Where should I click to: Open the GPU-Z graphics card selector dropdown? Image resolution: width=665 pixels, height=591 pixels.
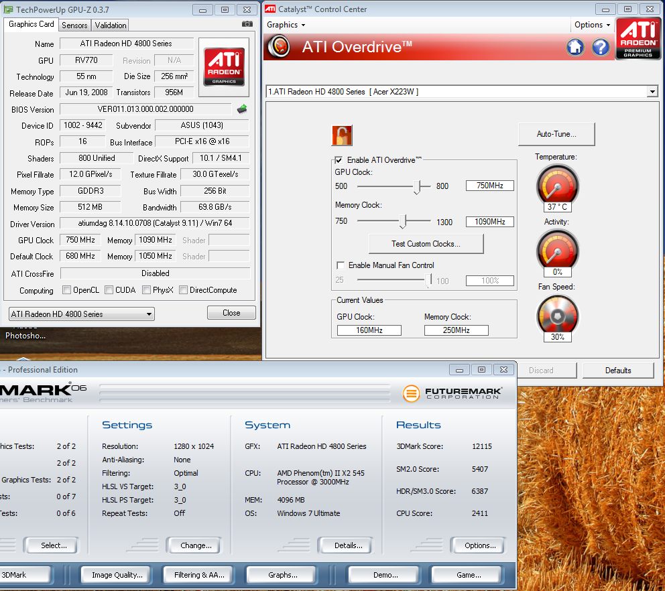pyautogui.click(x=81, y=314)
